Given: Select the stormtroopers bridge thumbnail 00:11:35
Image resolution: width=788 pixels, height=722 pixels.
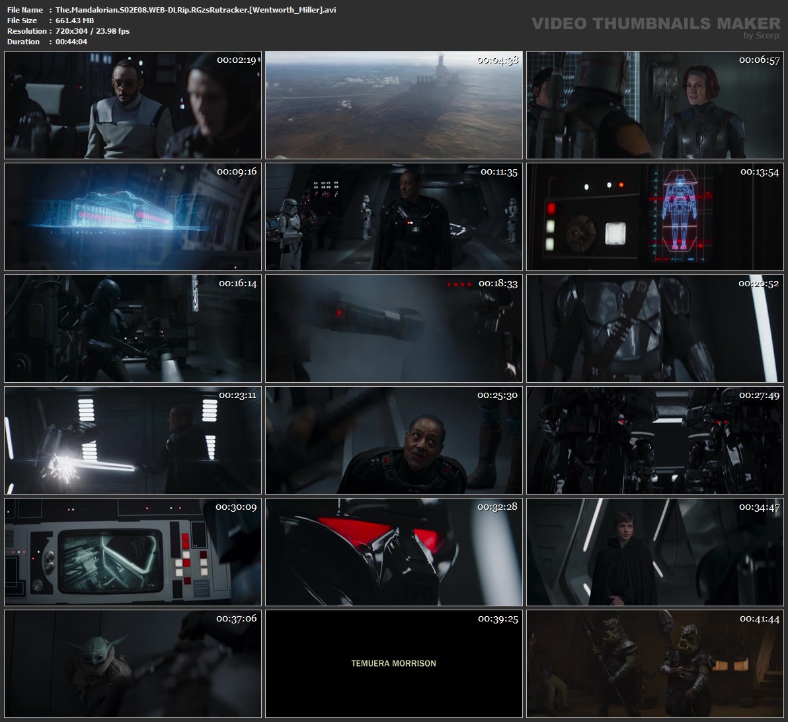Looking at the screenshot, I should pyautogui.click(x=394, y=217).
